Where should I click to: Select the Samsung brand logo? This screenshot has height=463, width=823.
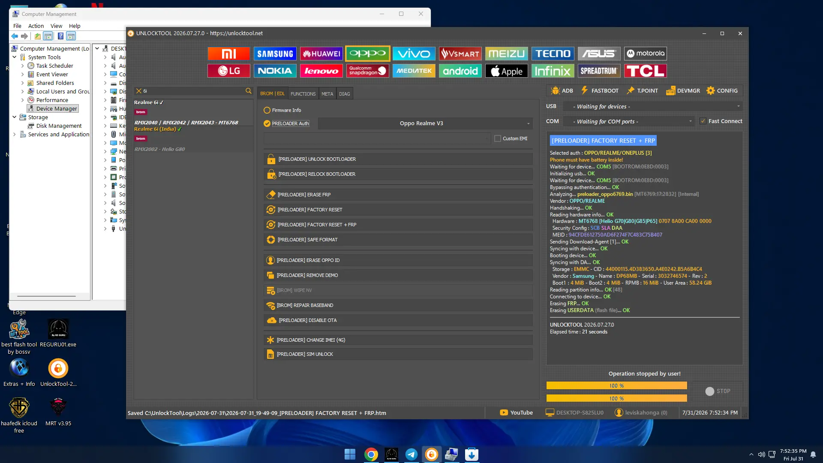(275, 54)
